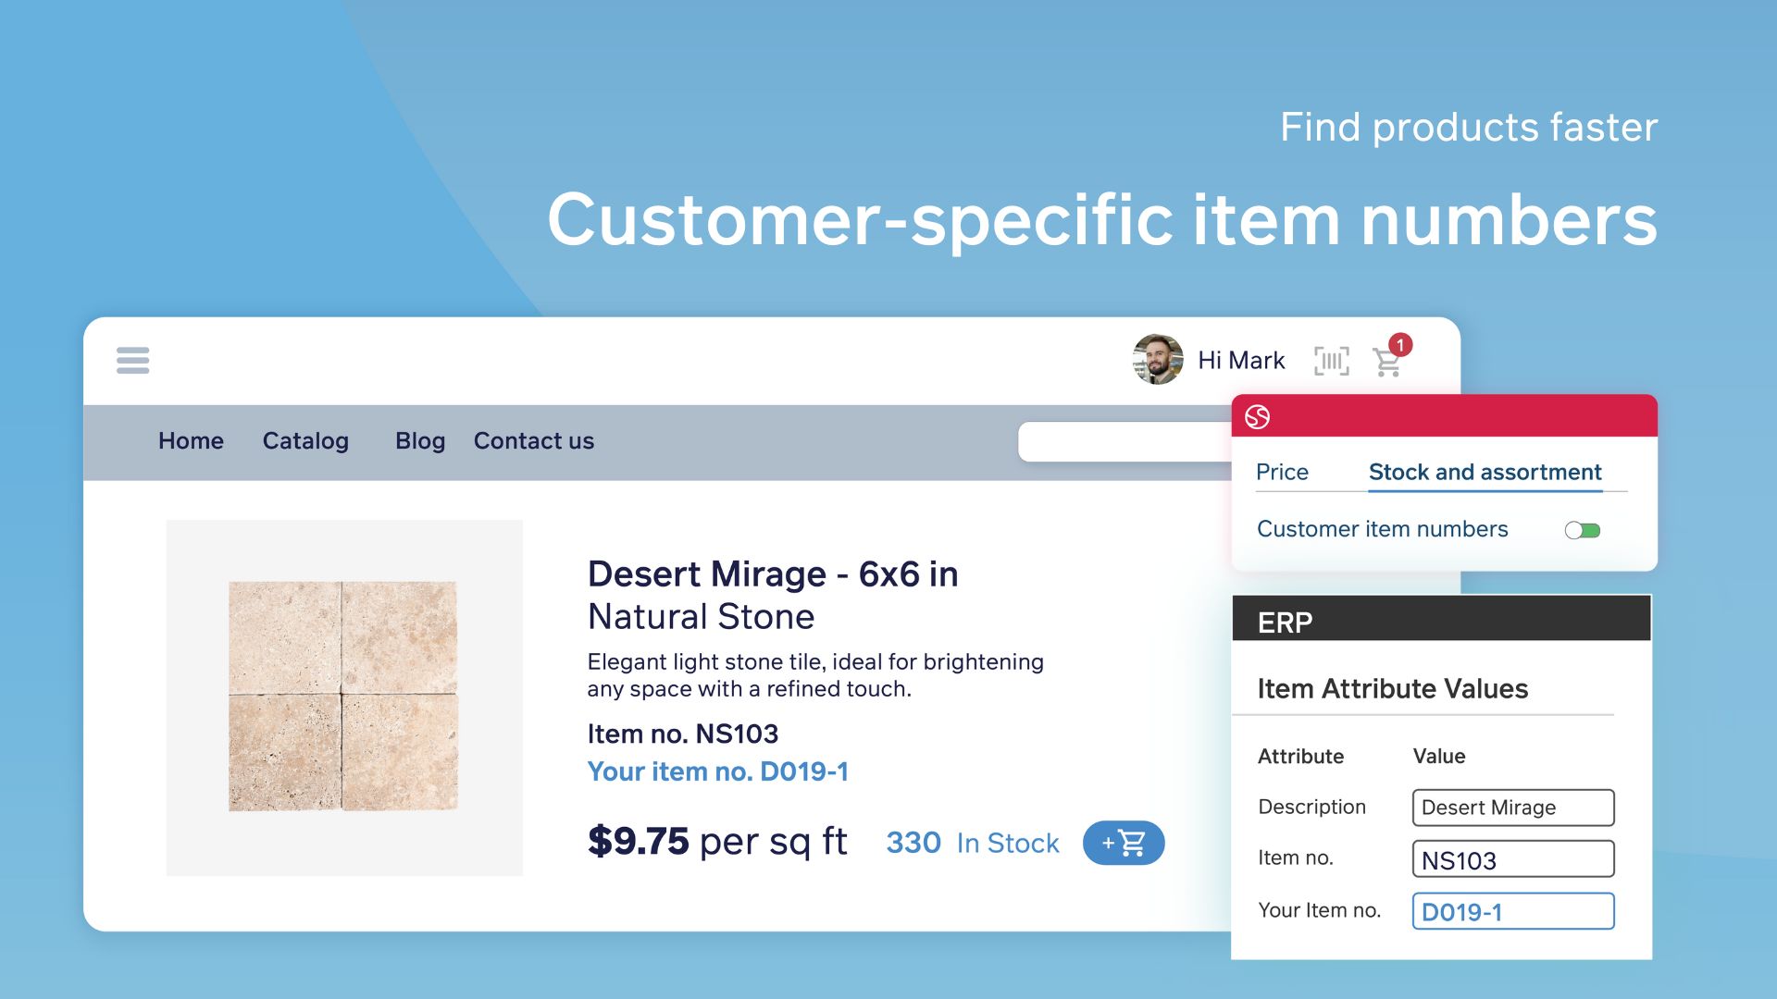Select the Stock and assortment tab
1777x999 pixels.
(x=1485, y=472)
